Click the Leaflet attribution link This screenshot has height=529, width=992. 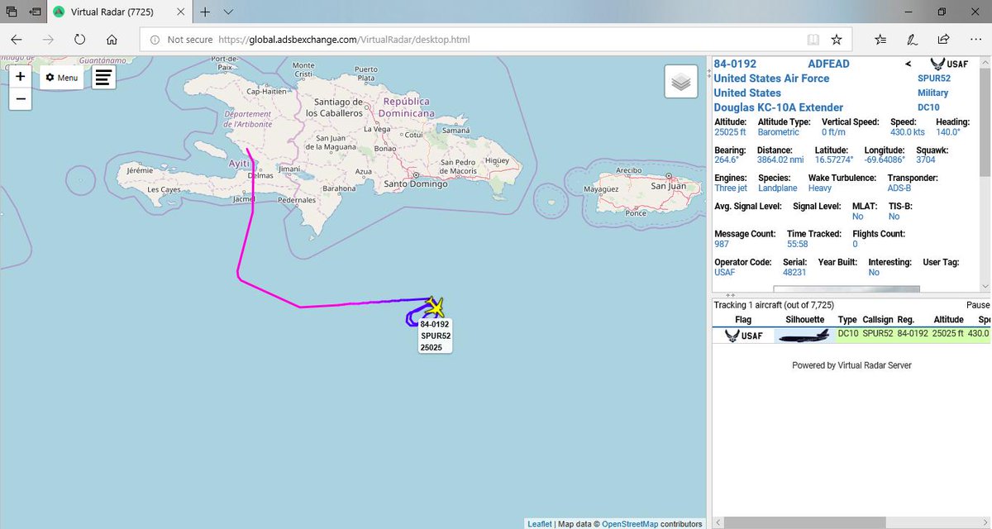tap(539, 524)
